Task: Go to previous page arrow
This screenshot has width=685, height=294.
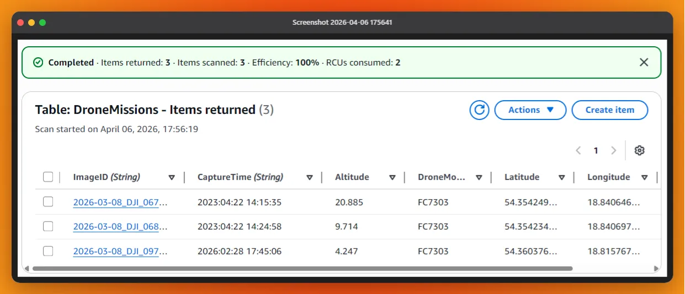Action: tap(578, 150)
